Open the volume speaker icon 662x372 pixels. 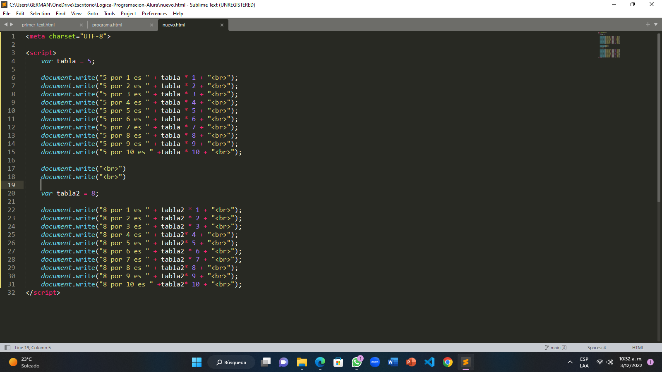pyautogui.click(x=609, y=362)
